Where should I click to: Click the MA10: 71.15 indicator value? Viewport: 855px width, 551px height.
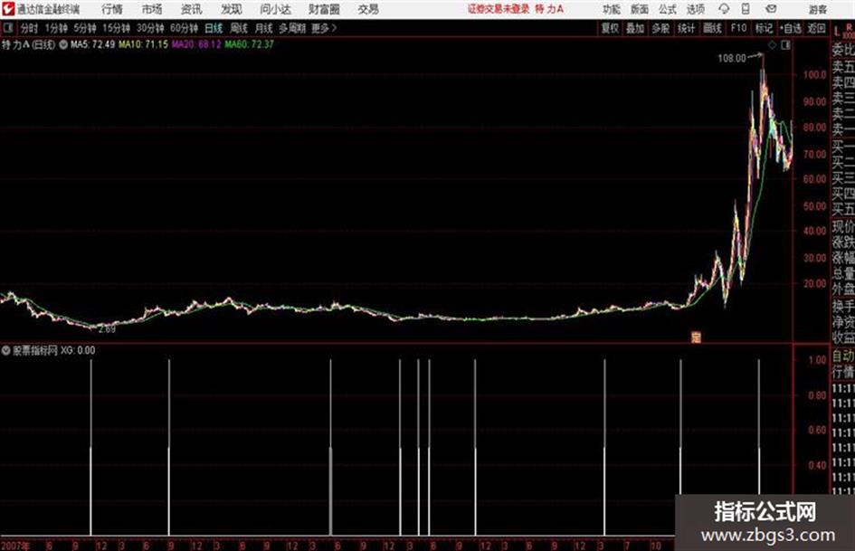click(144, 44)
